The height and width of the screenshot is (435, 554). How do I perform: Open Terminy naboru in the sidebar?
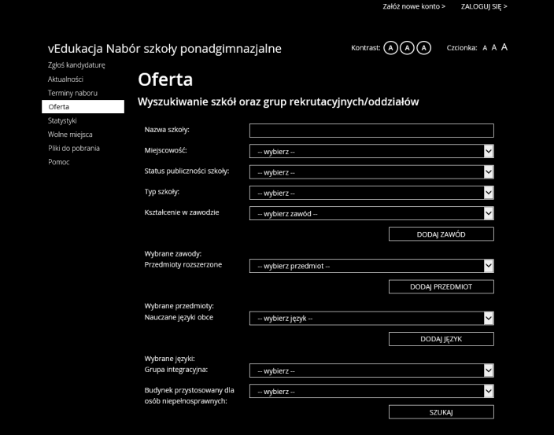[x=72, y=93]
